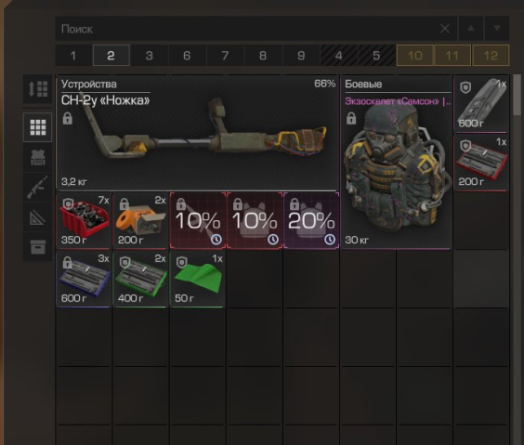Image resolution: width=524 pixels, height=445 pixels.
Task: Open stash tab 7
Action: [x=225, y=56]
